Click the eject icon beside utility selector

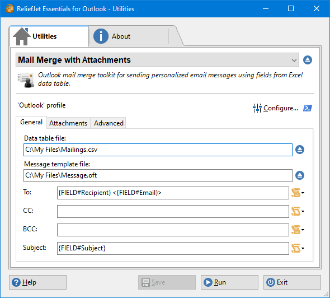(308, 60)
